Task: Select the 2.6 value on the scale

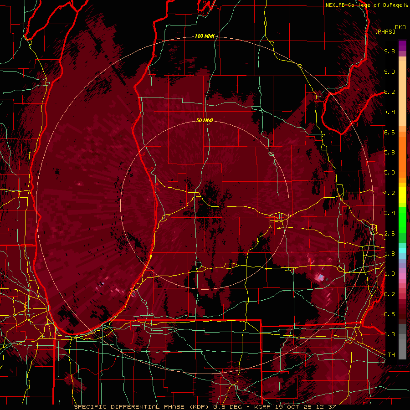Action: coord(389,234)
